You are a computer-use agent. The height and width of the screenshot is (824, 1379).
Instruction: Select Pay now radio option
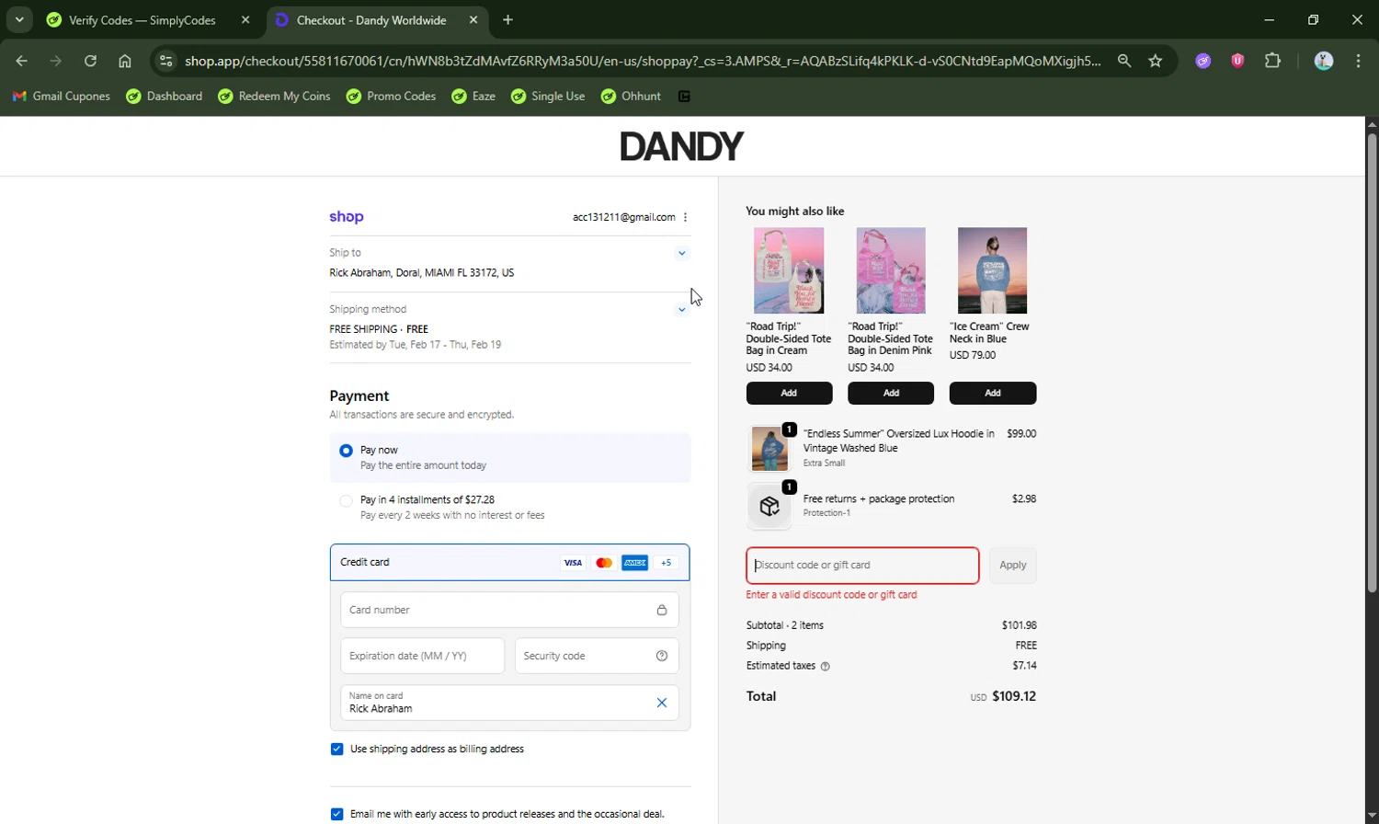tap(346, 451)
